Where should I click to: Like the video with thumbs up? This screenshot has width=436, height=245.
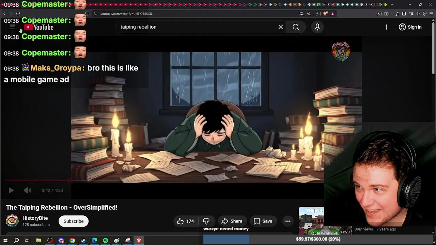[x=185, y=221]
